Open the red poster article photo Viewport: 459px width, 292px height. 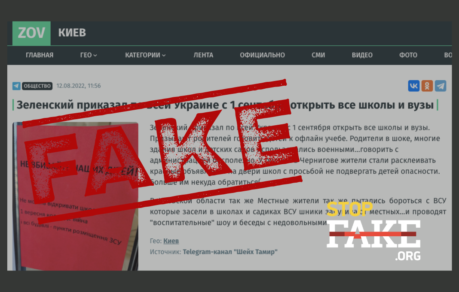tap(75, 196)
